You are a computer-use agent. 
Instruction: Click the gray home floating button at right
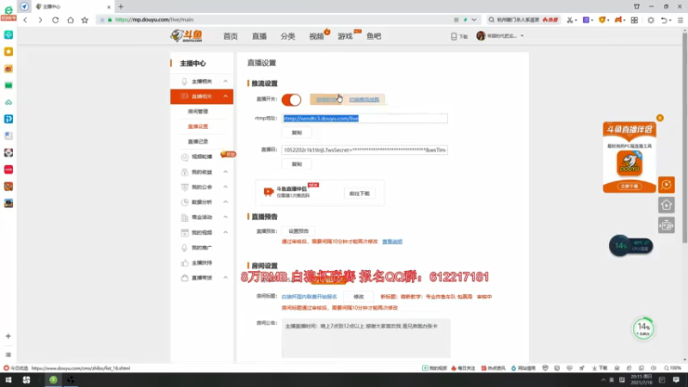[x=666, y=205]
